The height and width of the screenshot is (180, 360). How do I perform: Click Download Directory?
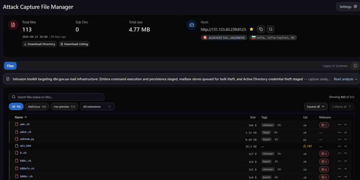point(40,44)
